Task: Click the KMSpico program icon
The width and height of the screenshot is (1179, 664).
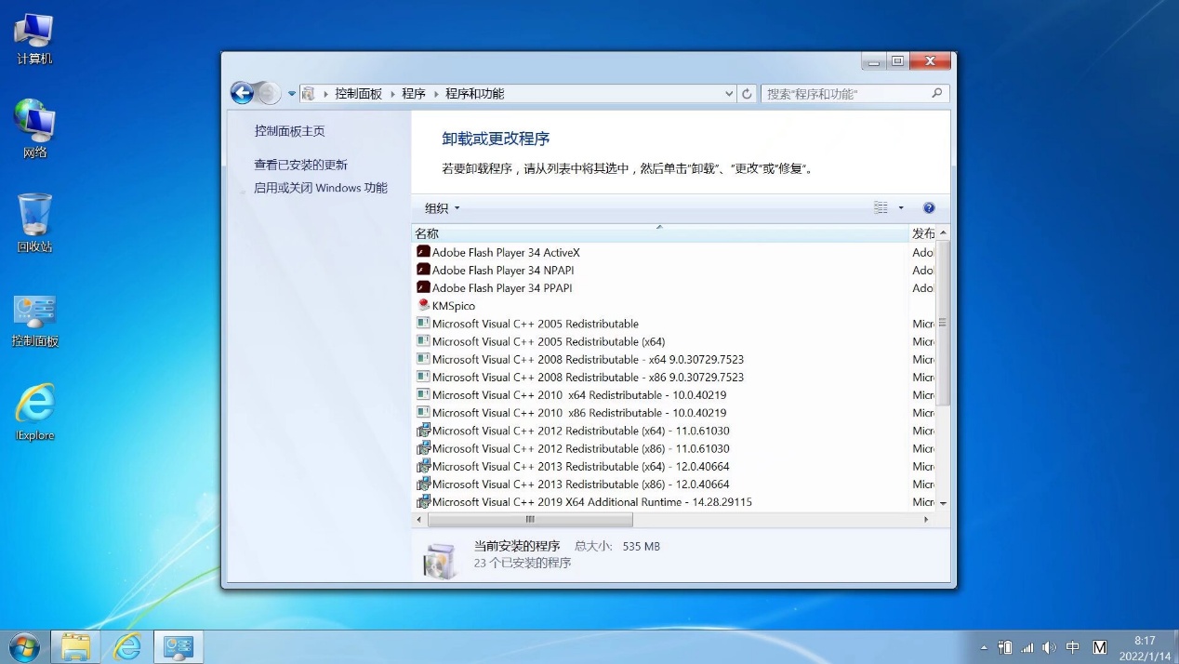Action: pyautogui.click(x=423, y=305)
